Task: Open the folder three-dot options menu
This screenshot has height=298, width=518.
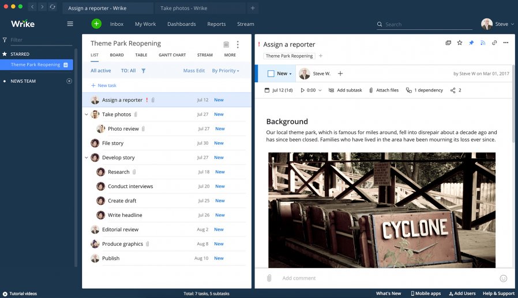Action: (x=238, y=44)
